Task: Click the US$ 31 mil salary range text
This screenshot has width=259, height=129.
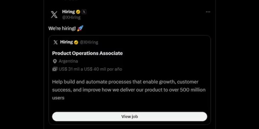Action: [90, 69]
